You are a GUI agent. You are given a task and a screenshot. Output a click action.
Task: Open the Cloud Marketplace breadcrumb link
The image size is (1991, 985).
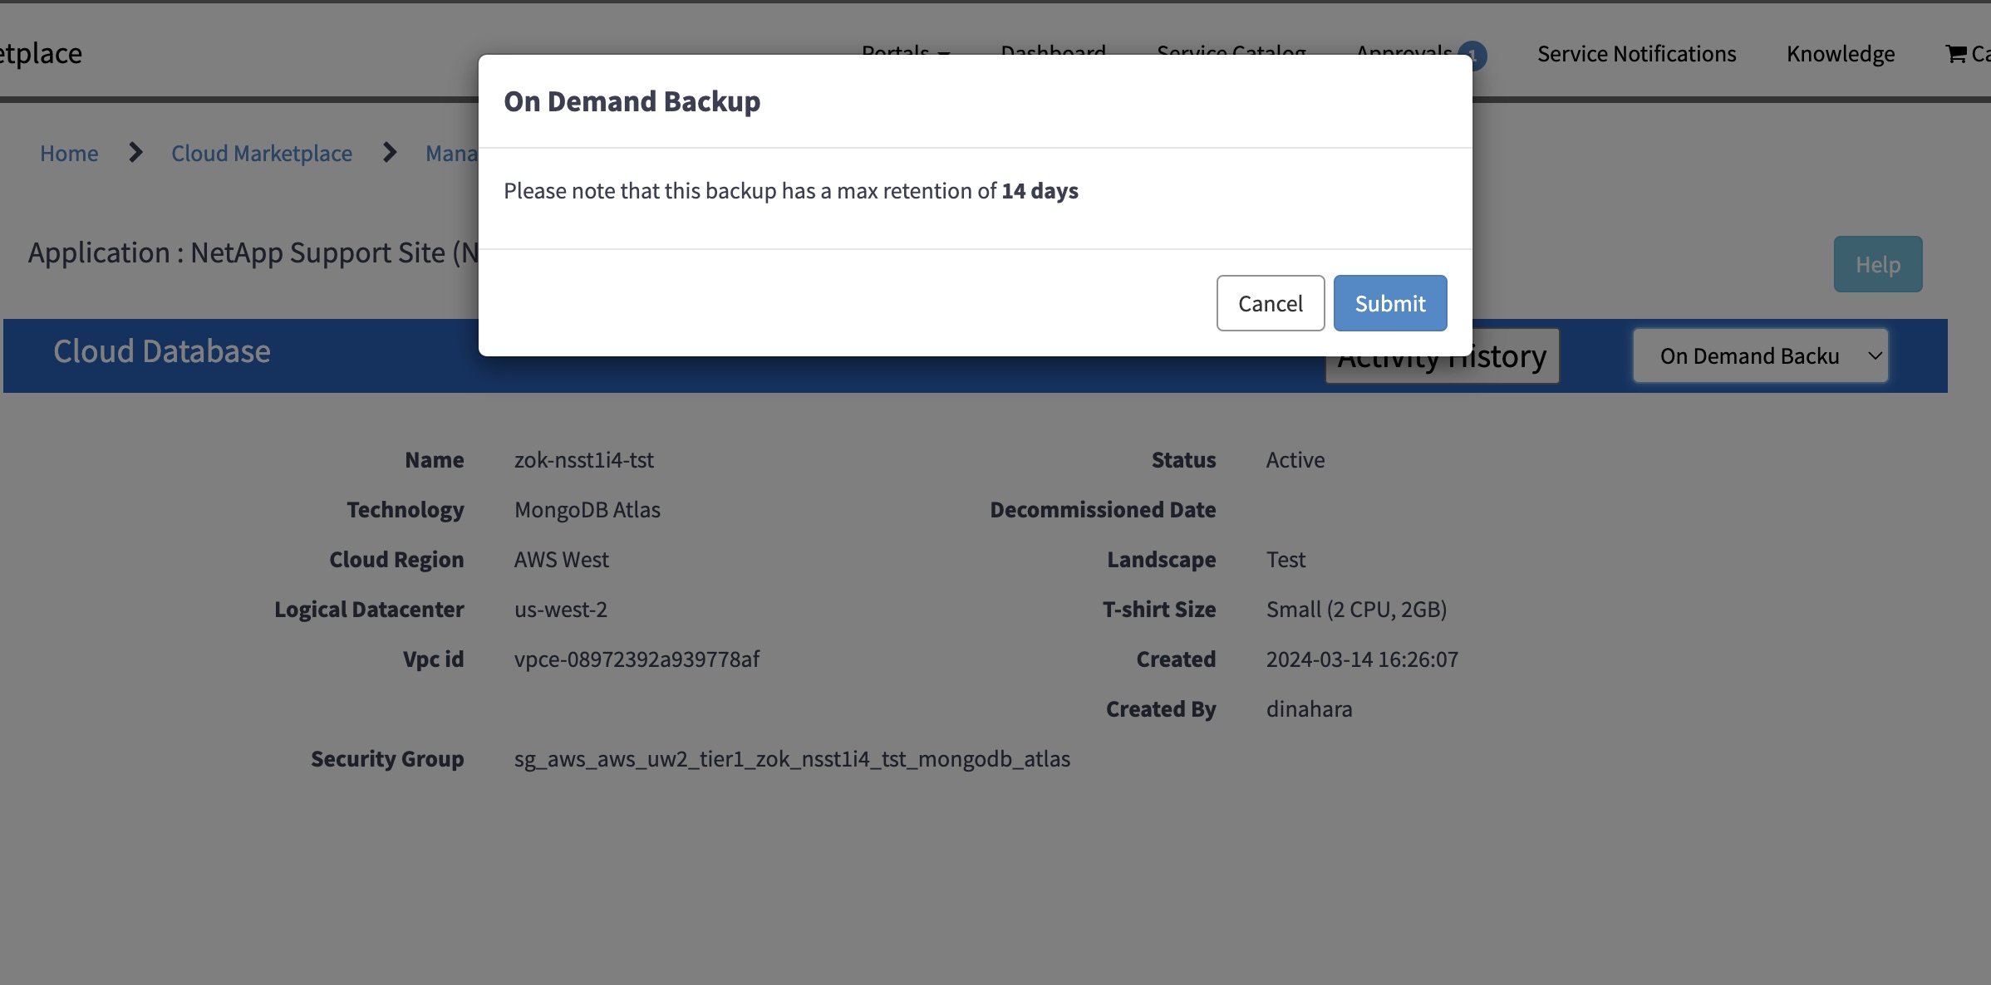(262, 153)
